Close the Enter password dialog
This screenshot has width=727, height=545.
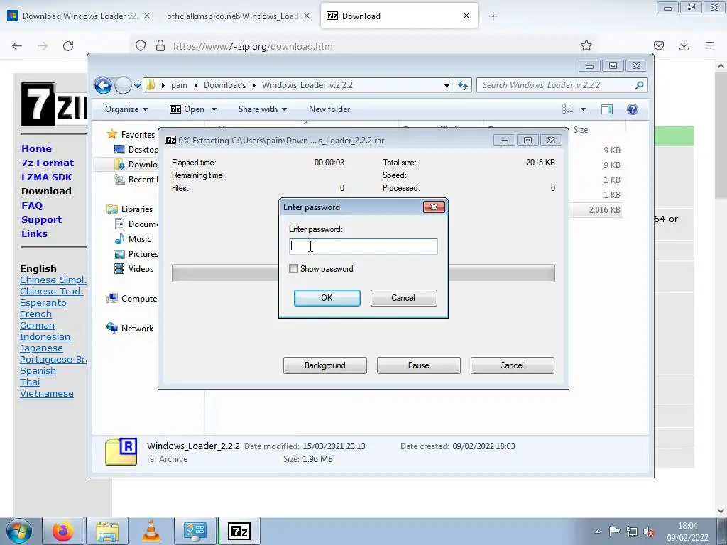(434, 207)
